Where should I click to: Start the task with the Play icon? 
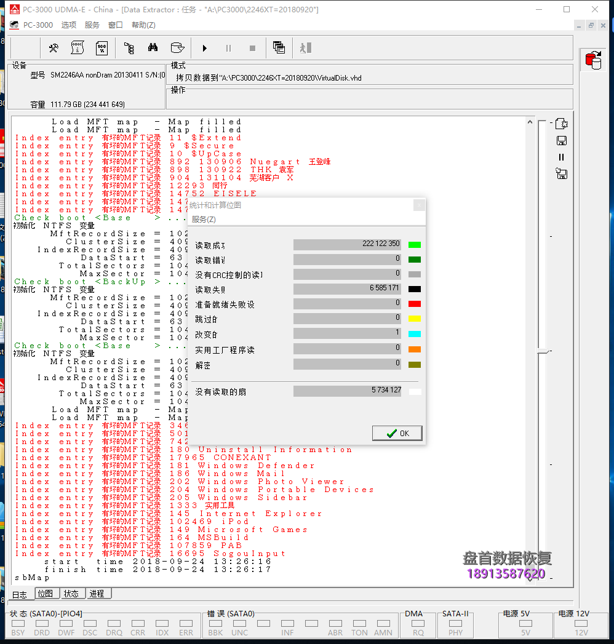point(204,47)
